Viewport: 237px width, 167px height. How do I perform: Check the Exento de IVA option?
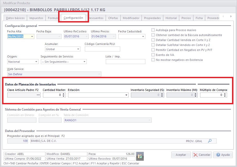(x=153, y=55)
